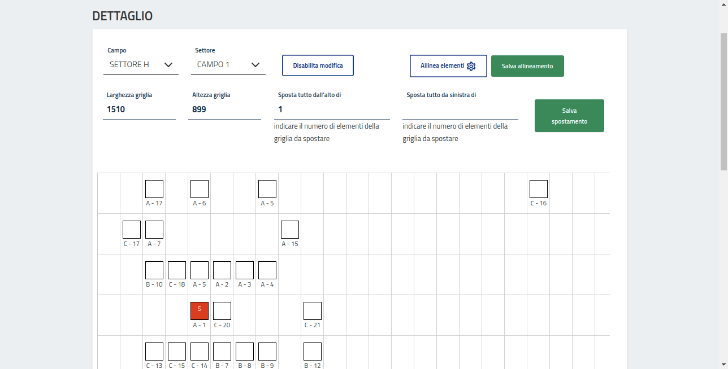Select grid square A - 6

click(200, 189)
